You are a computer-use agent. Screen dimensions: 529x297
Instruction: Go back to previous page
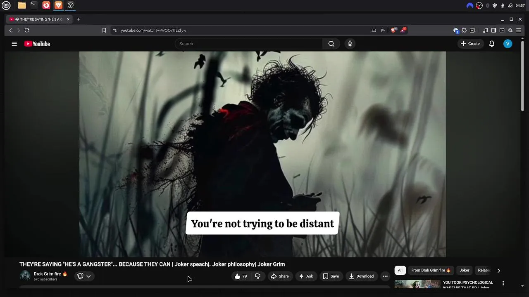(x=11, y=30)
